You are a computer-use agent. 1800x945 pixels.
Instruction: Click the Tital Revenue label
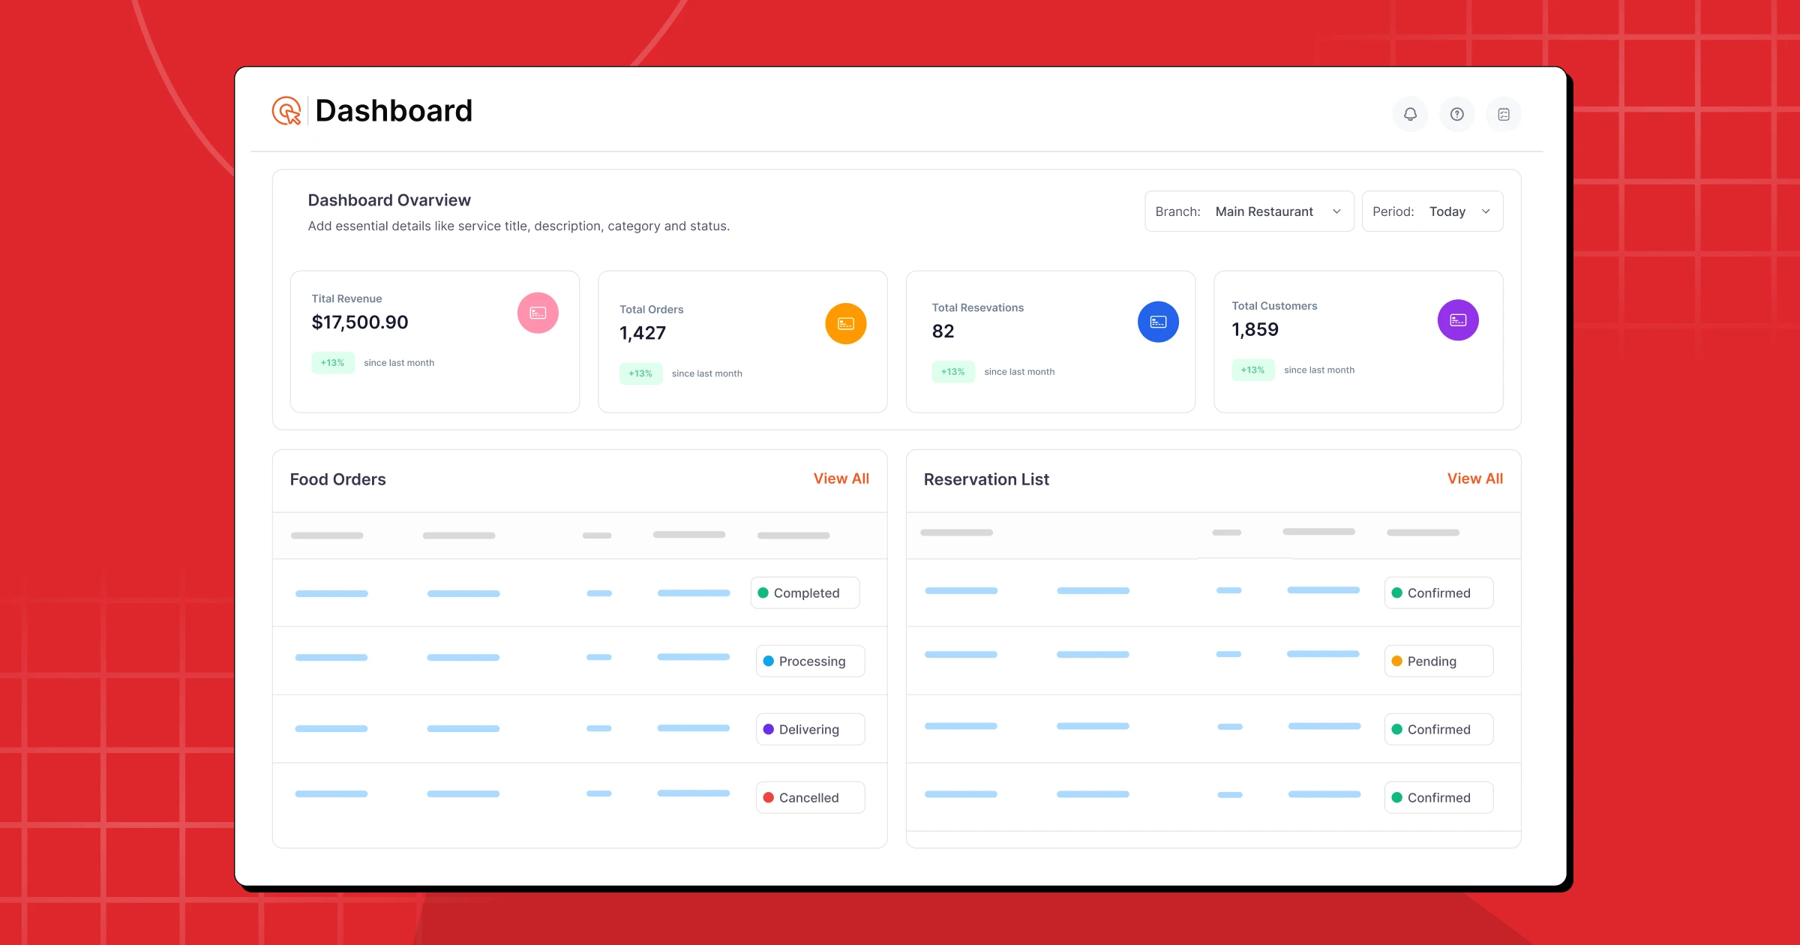346,298
